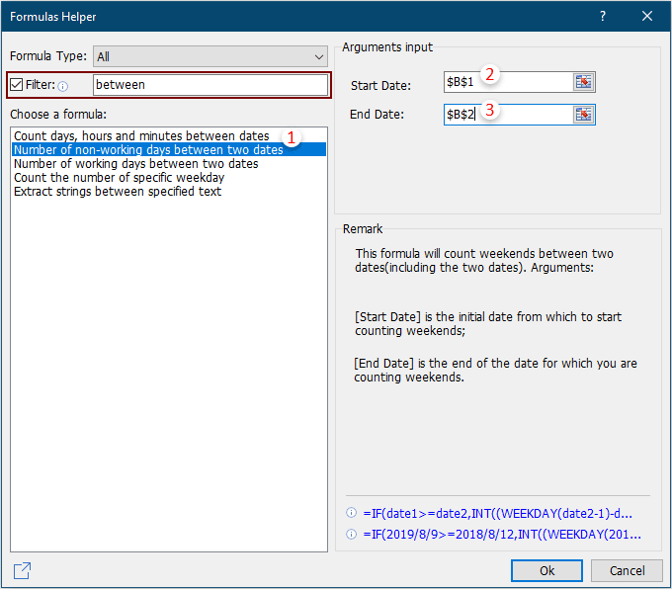The image size is (672, 589).
Task: Close the Formulas Helper dialog
Action: coord(647,17)
